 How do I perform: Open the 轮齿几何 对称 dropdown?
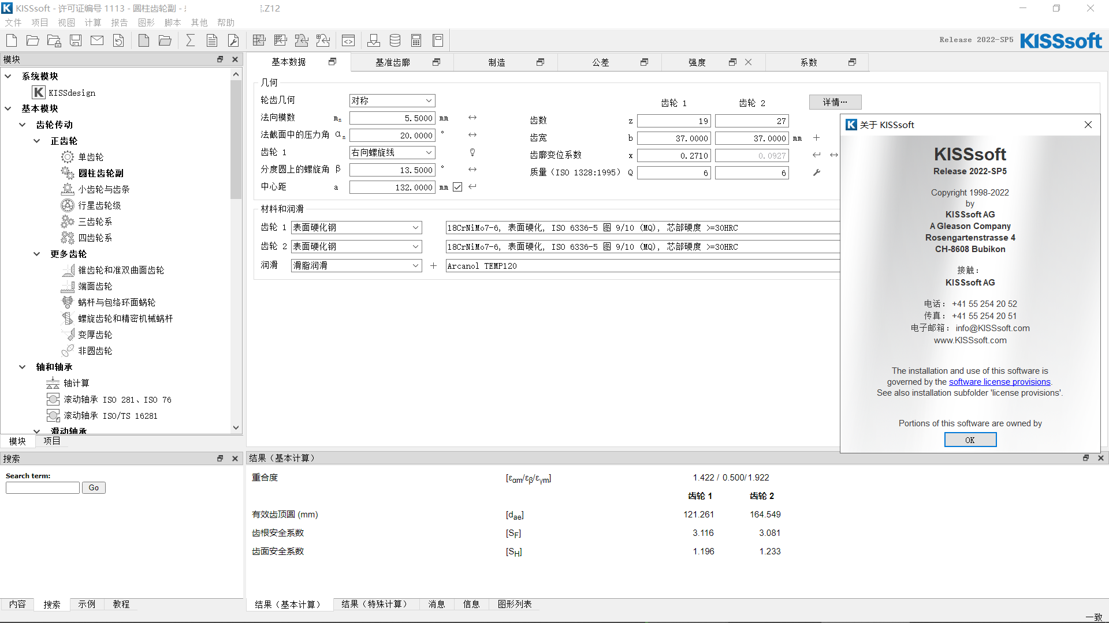[392, 100]
